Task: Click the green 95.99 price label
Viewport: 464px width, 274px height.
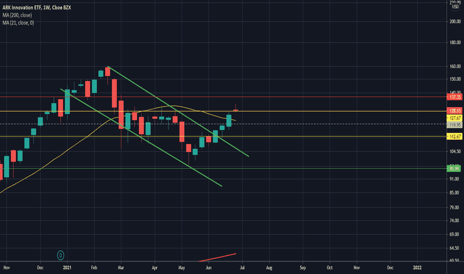Action: [454, 169]
